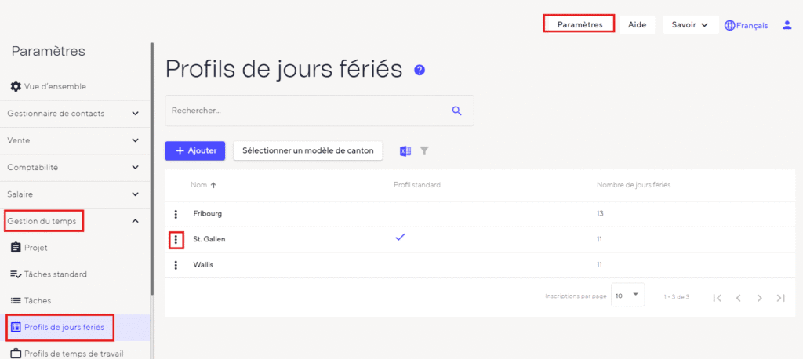Click the Ajouter button
This screenshot has height=359, width=803.
[x=195, y=150]
